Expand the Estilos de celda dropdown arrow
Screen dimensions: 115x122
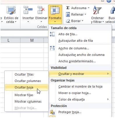pyautogui.click(x=15, y=22)
